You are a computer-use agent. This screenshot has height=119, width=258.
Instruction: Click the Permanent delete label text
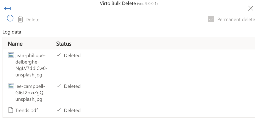pyautogui.click(x=236, y=19)
